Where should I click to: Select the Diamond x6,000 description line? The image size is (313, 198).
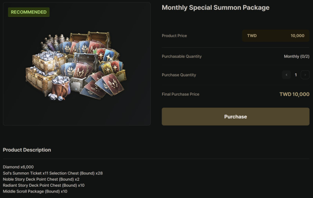click(x=18, y=167)
